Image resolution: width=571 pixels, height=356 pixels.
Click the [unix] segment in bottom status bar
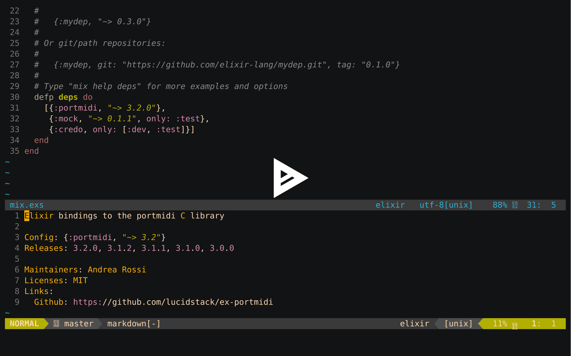458,324
